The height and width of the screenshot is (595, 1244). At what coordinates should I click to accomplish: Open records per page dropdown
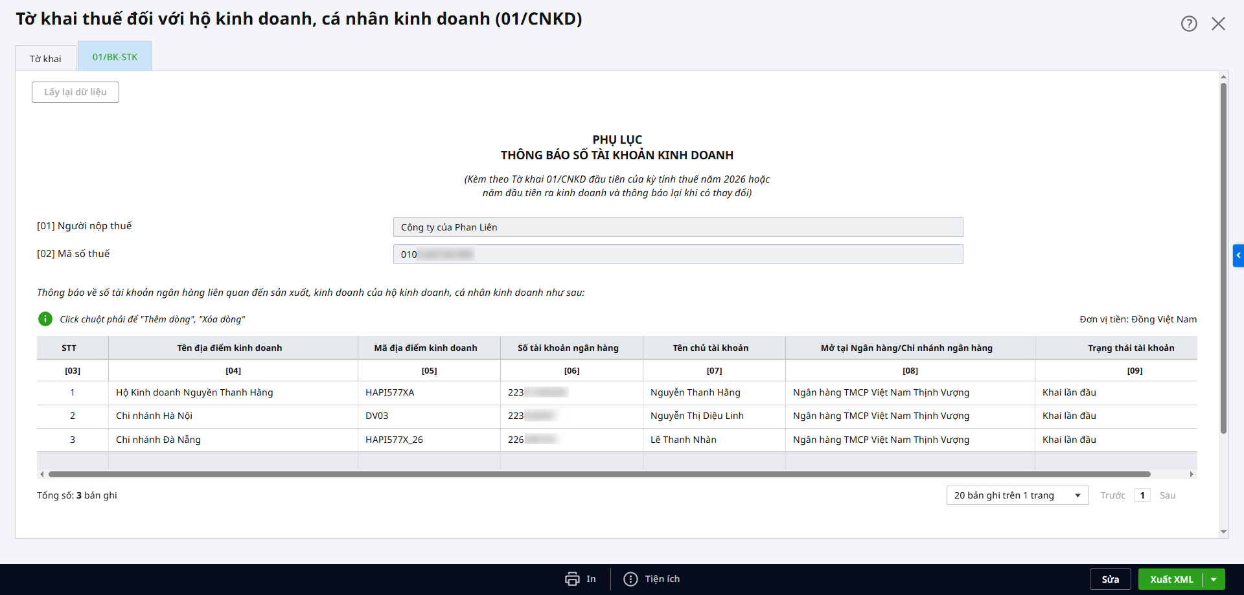click(1017, 495)
